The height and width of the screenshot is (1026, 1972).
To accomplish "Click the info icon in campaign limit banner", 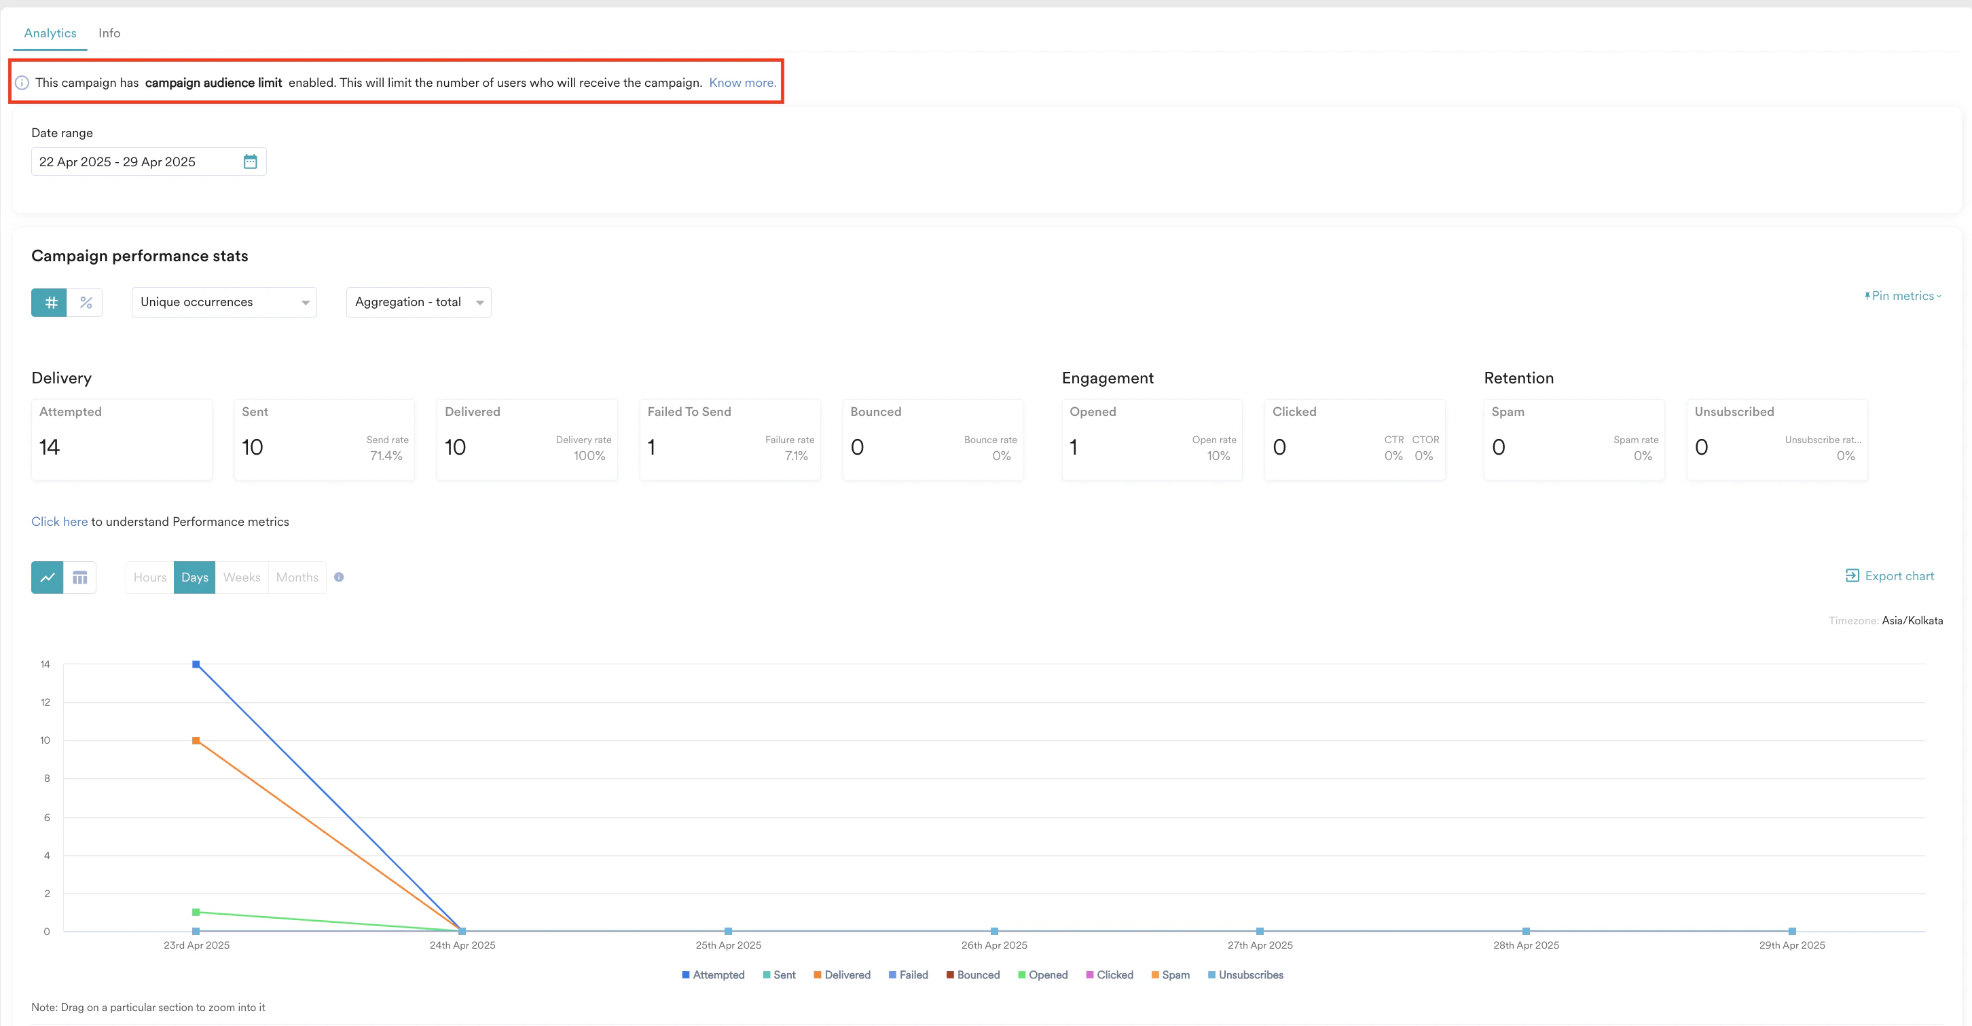I will pyautogui.click(x=22, y=82).
